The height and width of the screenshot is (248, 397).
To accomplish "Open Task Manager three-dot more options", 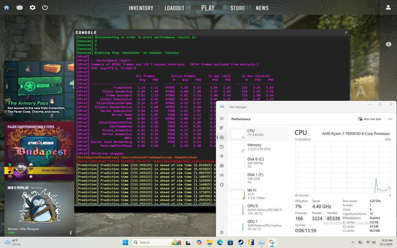I will tap(390, 119).
